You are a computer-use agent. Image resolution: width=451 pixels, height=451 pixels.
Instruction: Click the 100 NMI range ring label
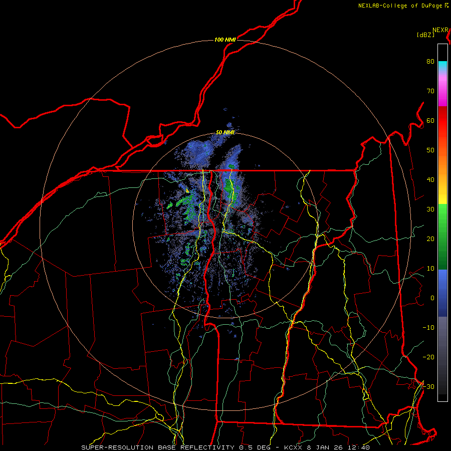click(225, 40)
